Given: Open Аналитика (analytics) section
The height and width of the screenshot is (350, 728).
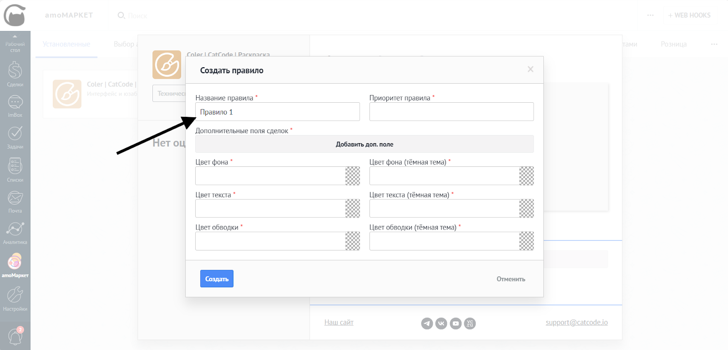Looking at the screenshot, I should [x=15, y=232].
